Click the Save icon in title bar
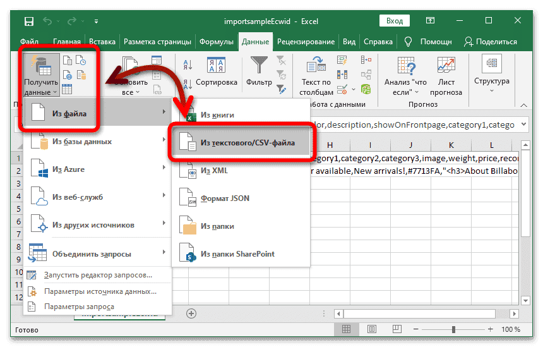This screenshot has width=543, height=347. tap(29, 21)
